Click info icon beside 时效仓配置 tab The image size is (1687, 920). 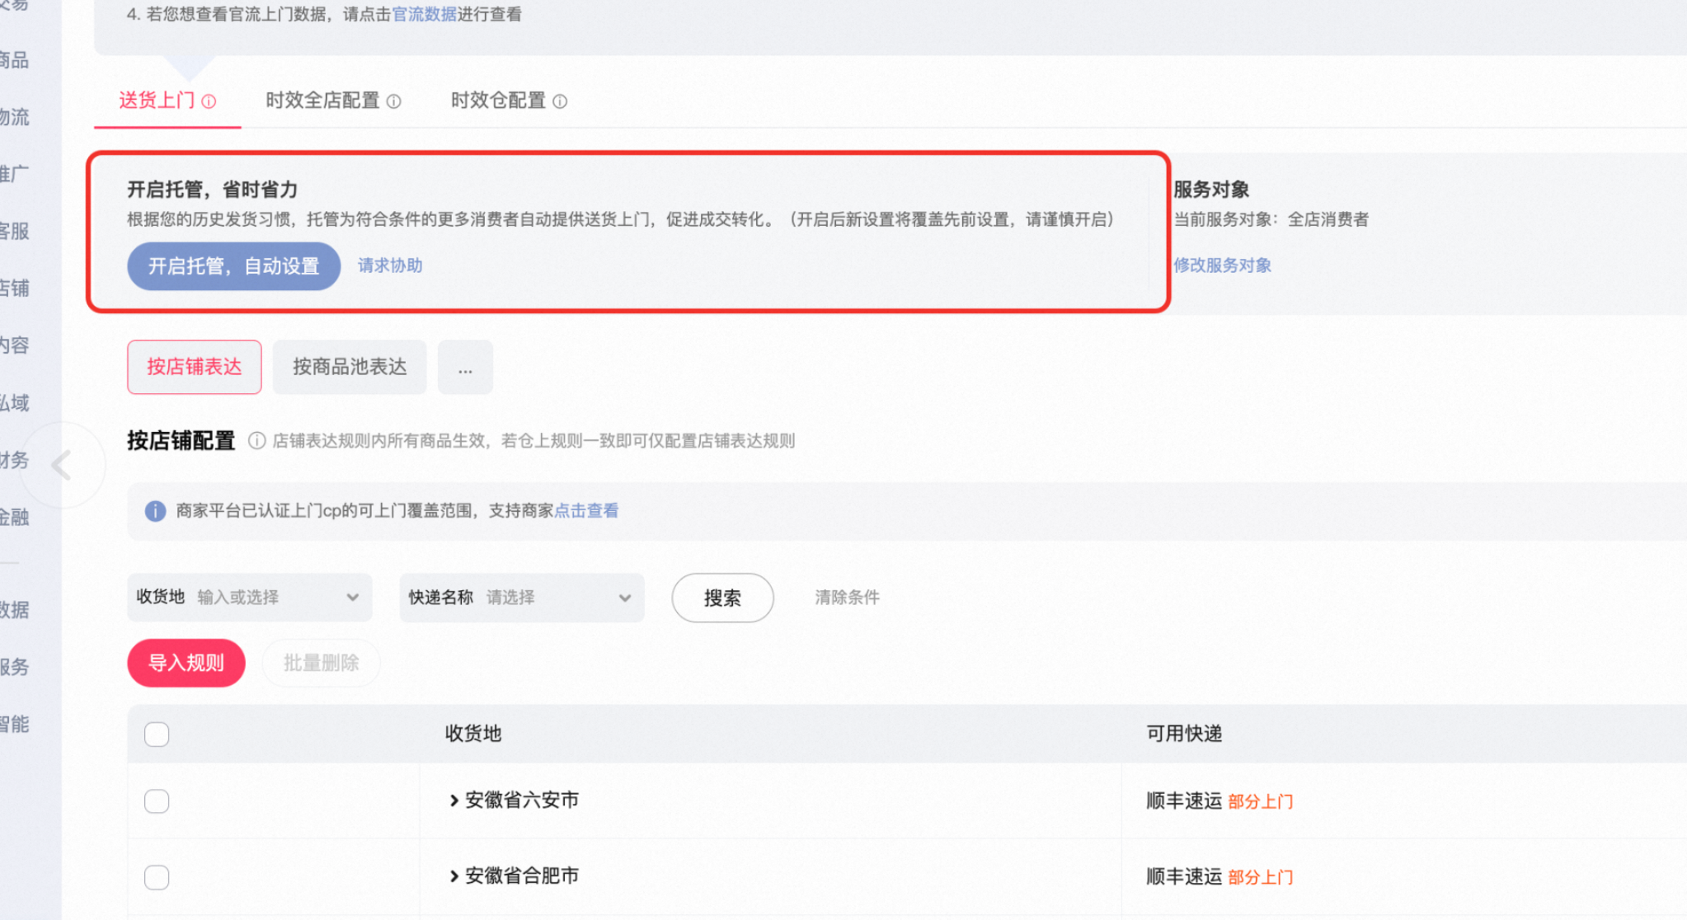(x=560, y=101)
